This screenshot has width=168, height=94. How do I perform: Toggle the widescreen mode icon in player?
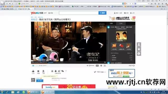97,66
